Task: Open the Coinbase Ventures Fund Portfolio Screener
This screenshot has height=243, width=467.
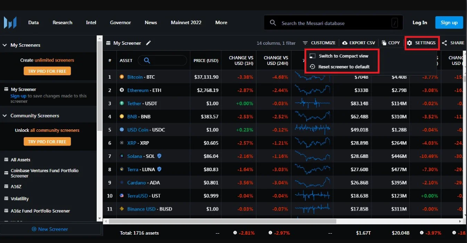Action: 45,173
